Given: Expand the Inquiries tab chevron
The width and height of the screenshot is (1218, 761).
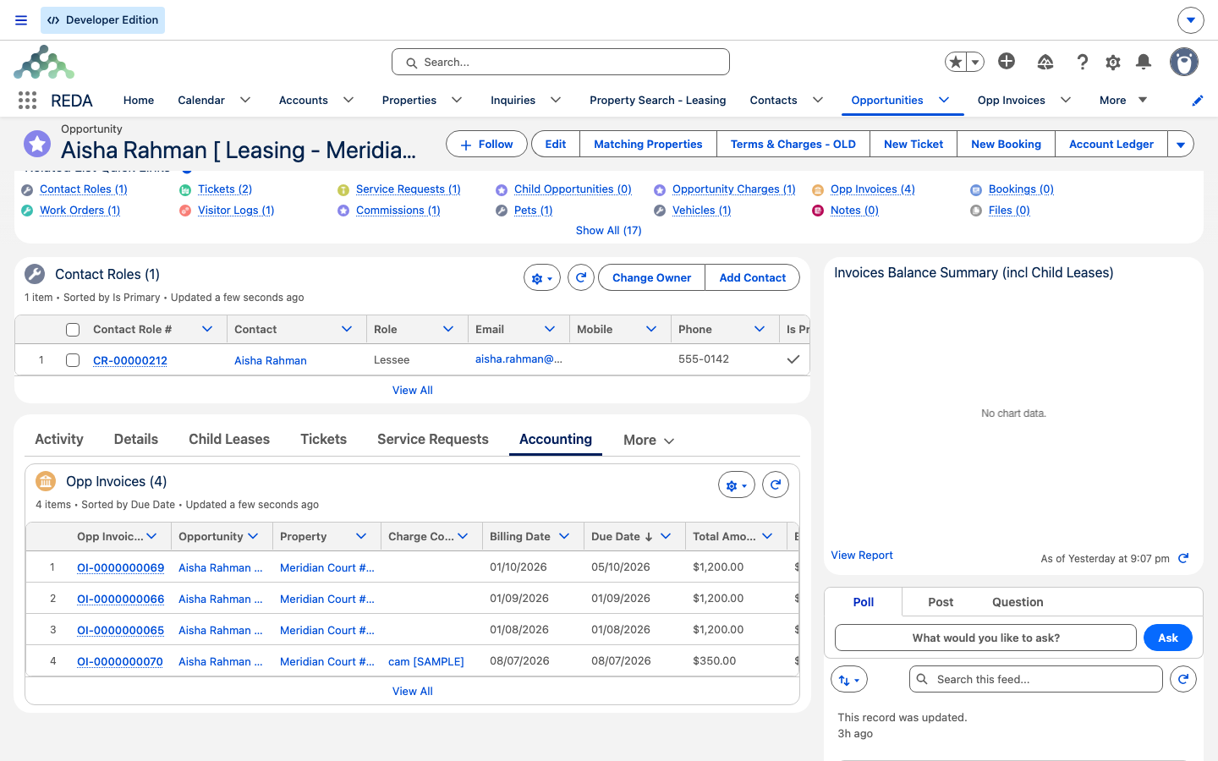Looking at the screenshot, I should [x=556, y=100].
